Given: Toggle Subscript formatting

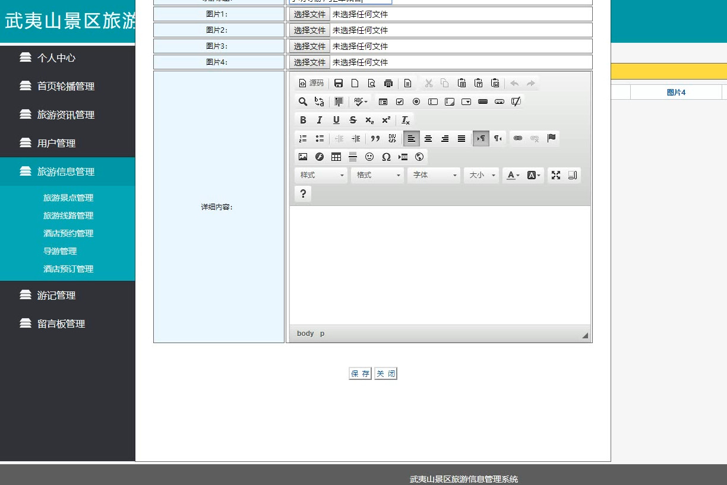Looking at the screenshot, I should pyautogui.click(x=369, y=120).
